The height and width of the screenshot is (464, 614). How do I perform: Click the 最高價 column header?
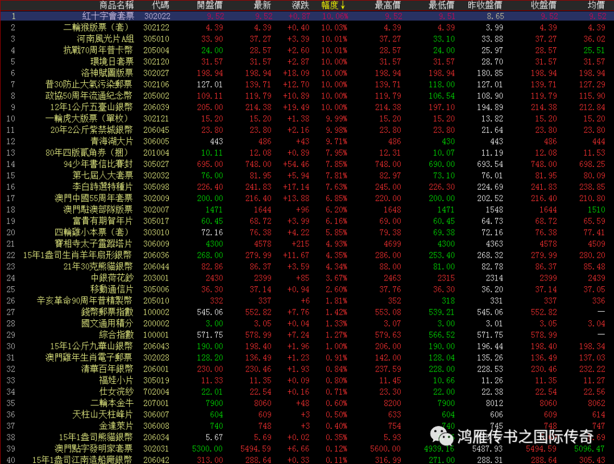(388, 5)
